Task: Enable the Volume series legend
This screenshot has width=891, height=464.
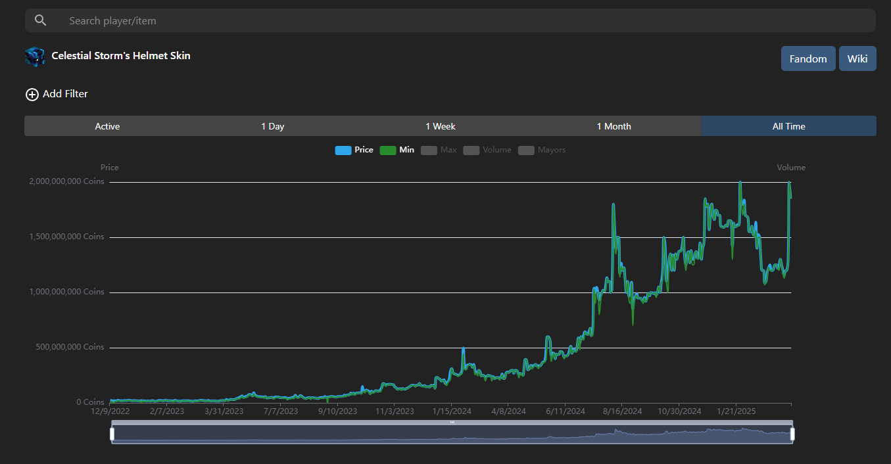Action: click(487, 150)
